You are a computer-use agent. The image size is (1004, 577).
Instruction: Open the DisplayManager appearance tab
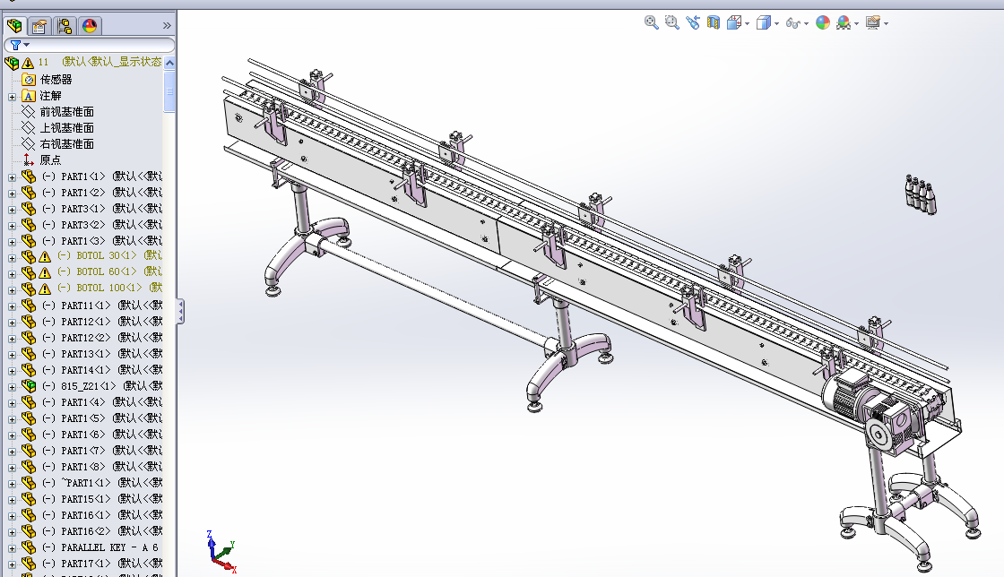click(89, 26)
